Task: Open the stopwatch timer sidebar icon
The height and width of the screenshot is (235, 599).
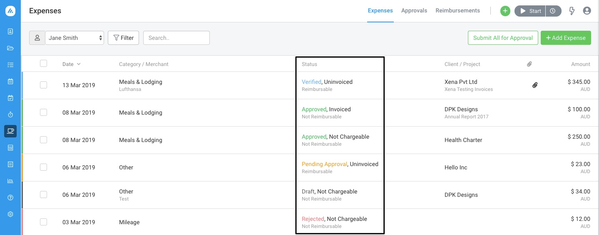Action: point(10,114)
